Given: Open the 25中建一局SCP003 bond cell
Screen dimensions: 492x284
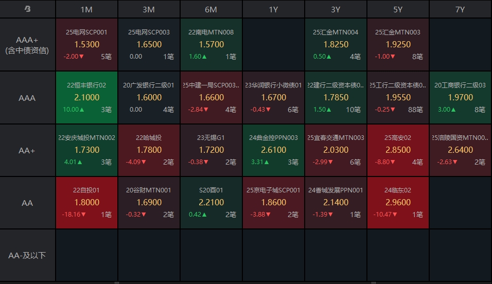Looking at the screenshot, I should click(211, 98).
